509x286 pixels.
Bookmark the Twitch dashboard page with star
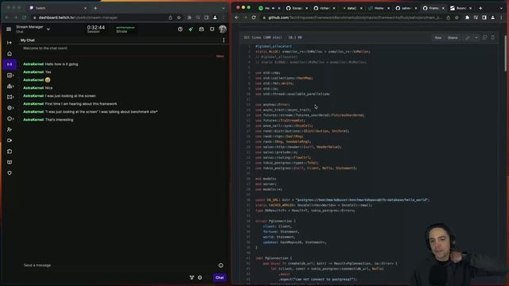(x=179, y=17)
